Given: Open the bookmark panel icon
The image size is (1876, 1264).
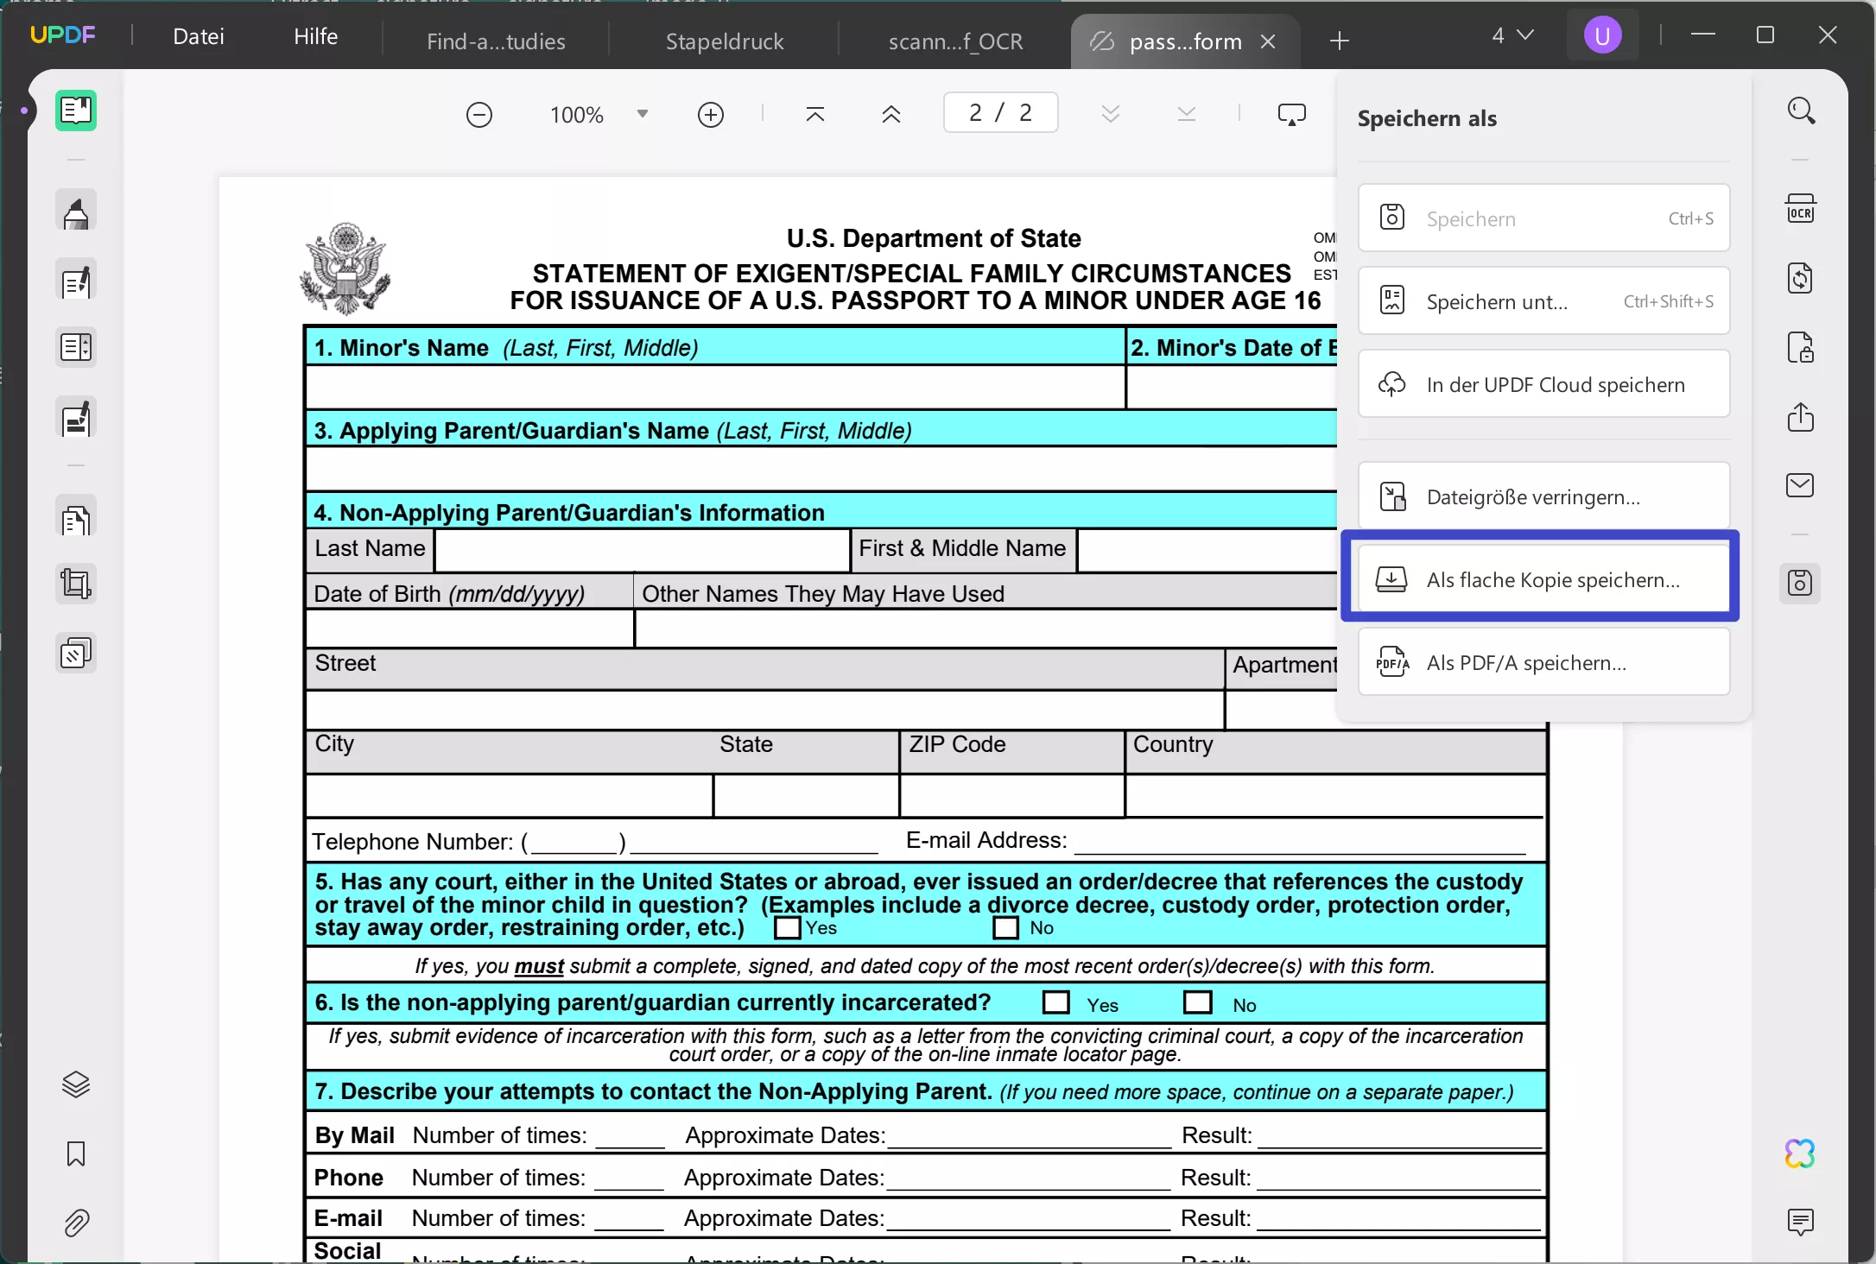Looking at the screenshot, I should pos(76,1153).
